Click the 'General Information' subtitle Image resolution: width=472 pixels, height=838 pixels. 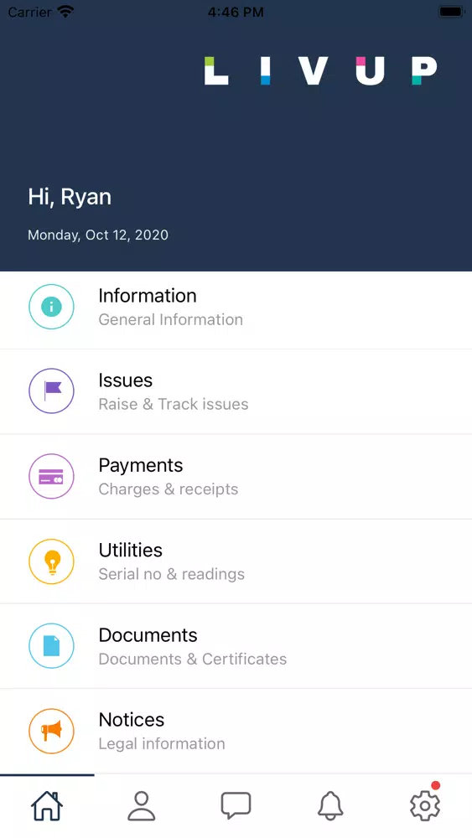[171, 319]
